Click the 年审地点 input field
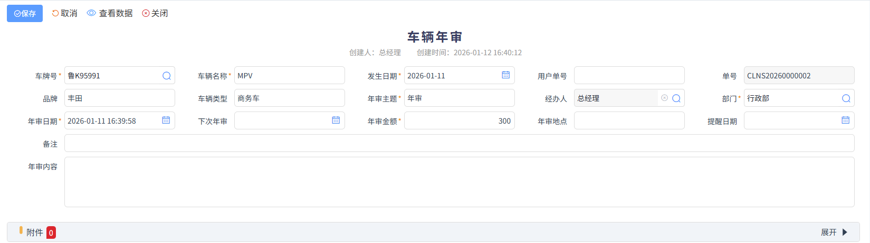Image resolution: width=870 pixels, height=243 pixels. point(629,120)
